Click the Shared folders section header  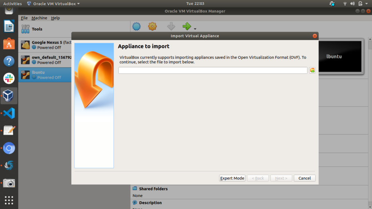tap(153, 189)
